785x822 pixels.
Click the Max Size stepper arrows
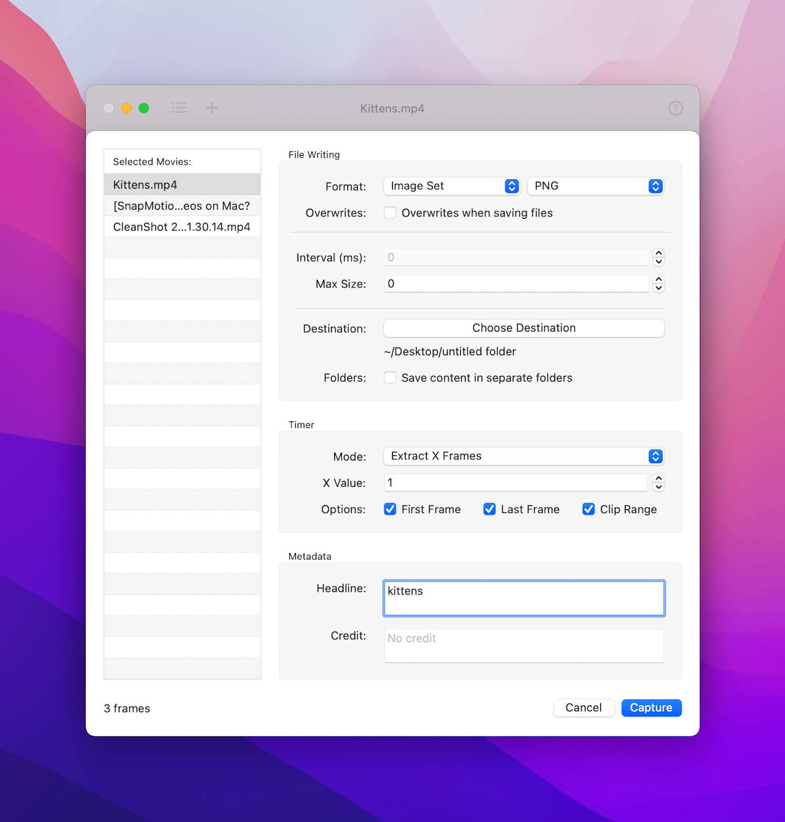click(658, 284)
